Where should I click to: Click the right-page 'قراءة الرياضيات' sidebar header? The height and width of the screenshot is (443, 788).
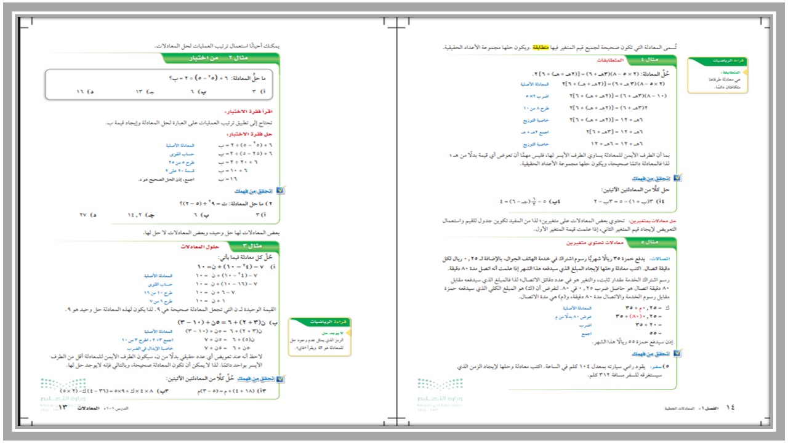tap(717, 62)
